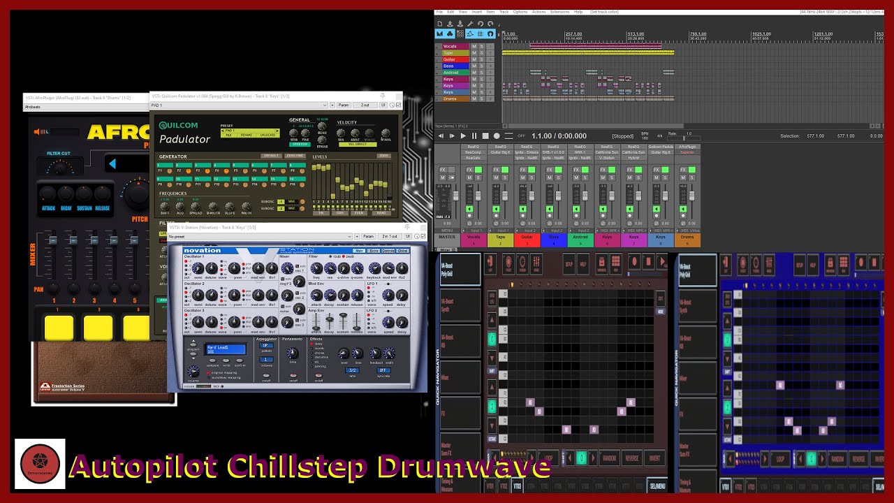Go to project start with rewind button
Screen dimensions: 894x503
tap(440, 136)
